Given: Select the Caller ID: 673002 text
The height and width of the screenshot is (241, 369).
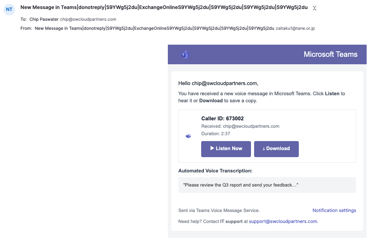Looking at the screenshot, I should coord(222,119).
